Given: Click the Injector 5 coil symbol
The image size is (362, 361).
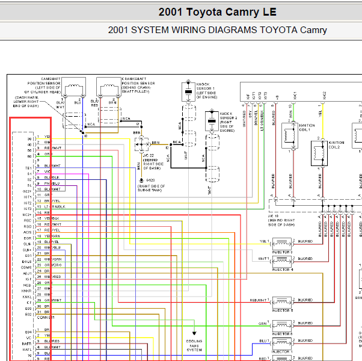Looking at the screenshot, I should [x=282, y=302].
